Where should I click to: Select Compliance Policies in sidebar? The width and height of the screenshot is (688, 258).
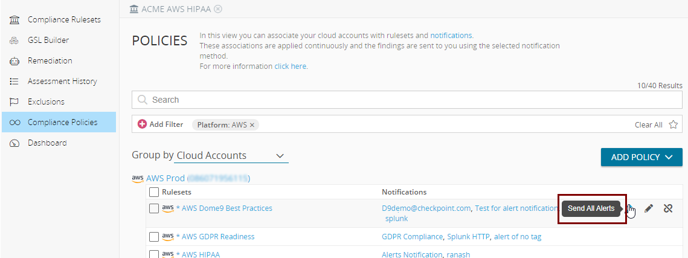click(59, 123)
